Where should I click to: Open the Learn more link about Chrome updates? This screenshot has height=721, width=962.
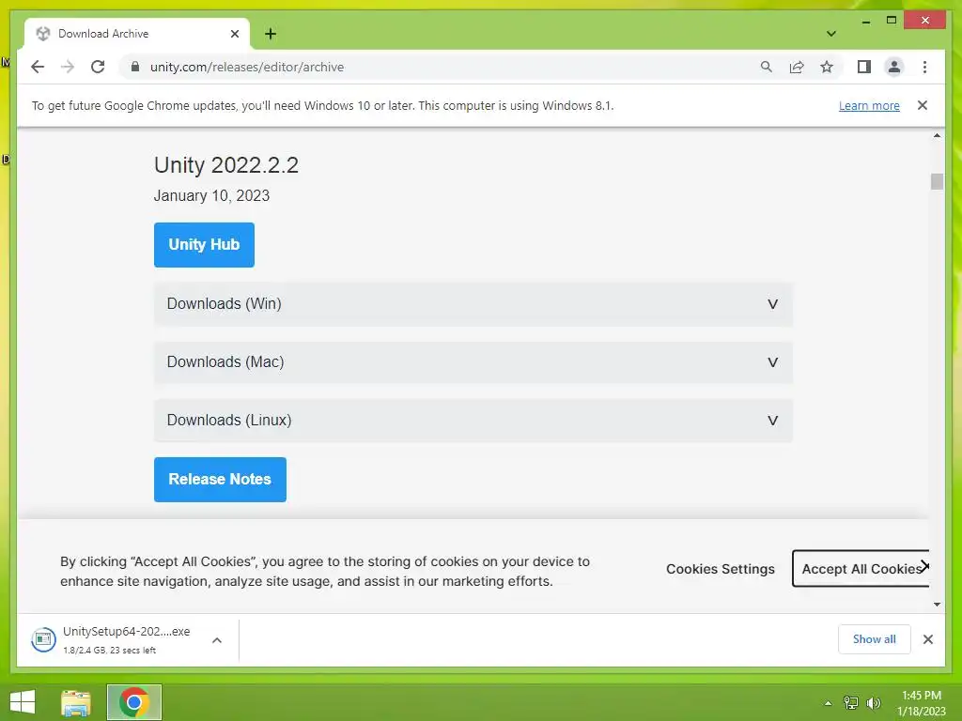pyautogui.click(x=869, y=105)
